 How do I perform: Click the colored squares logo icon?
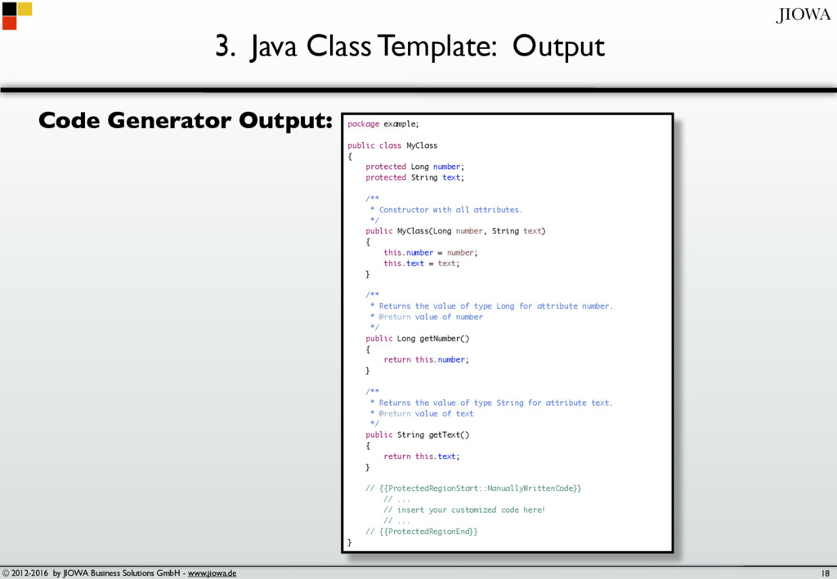[17, 16]
